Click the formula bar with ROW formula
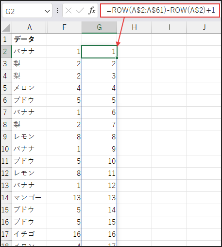Screen dimensions: 222x247 click(x=160, y=10)
